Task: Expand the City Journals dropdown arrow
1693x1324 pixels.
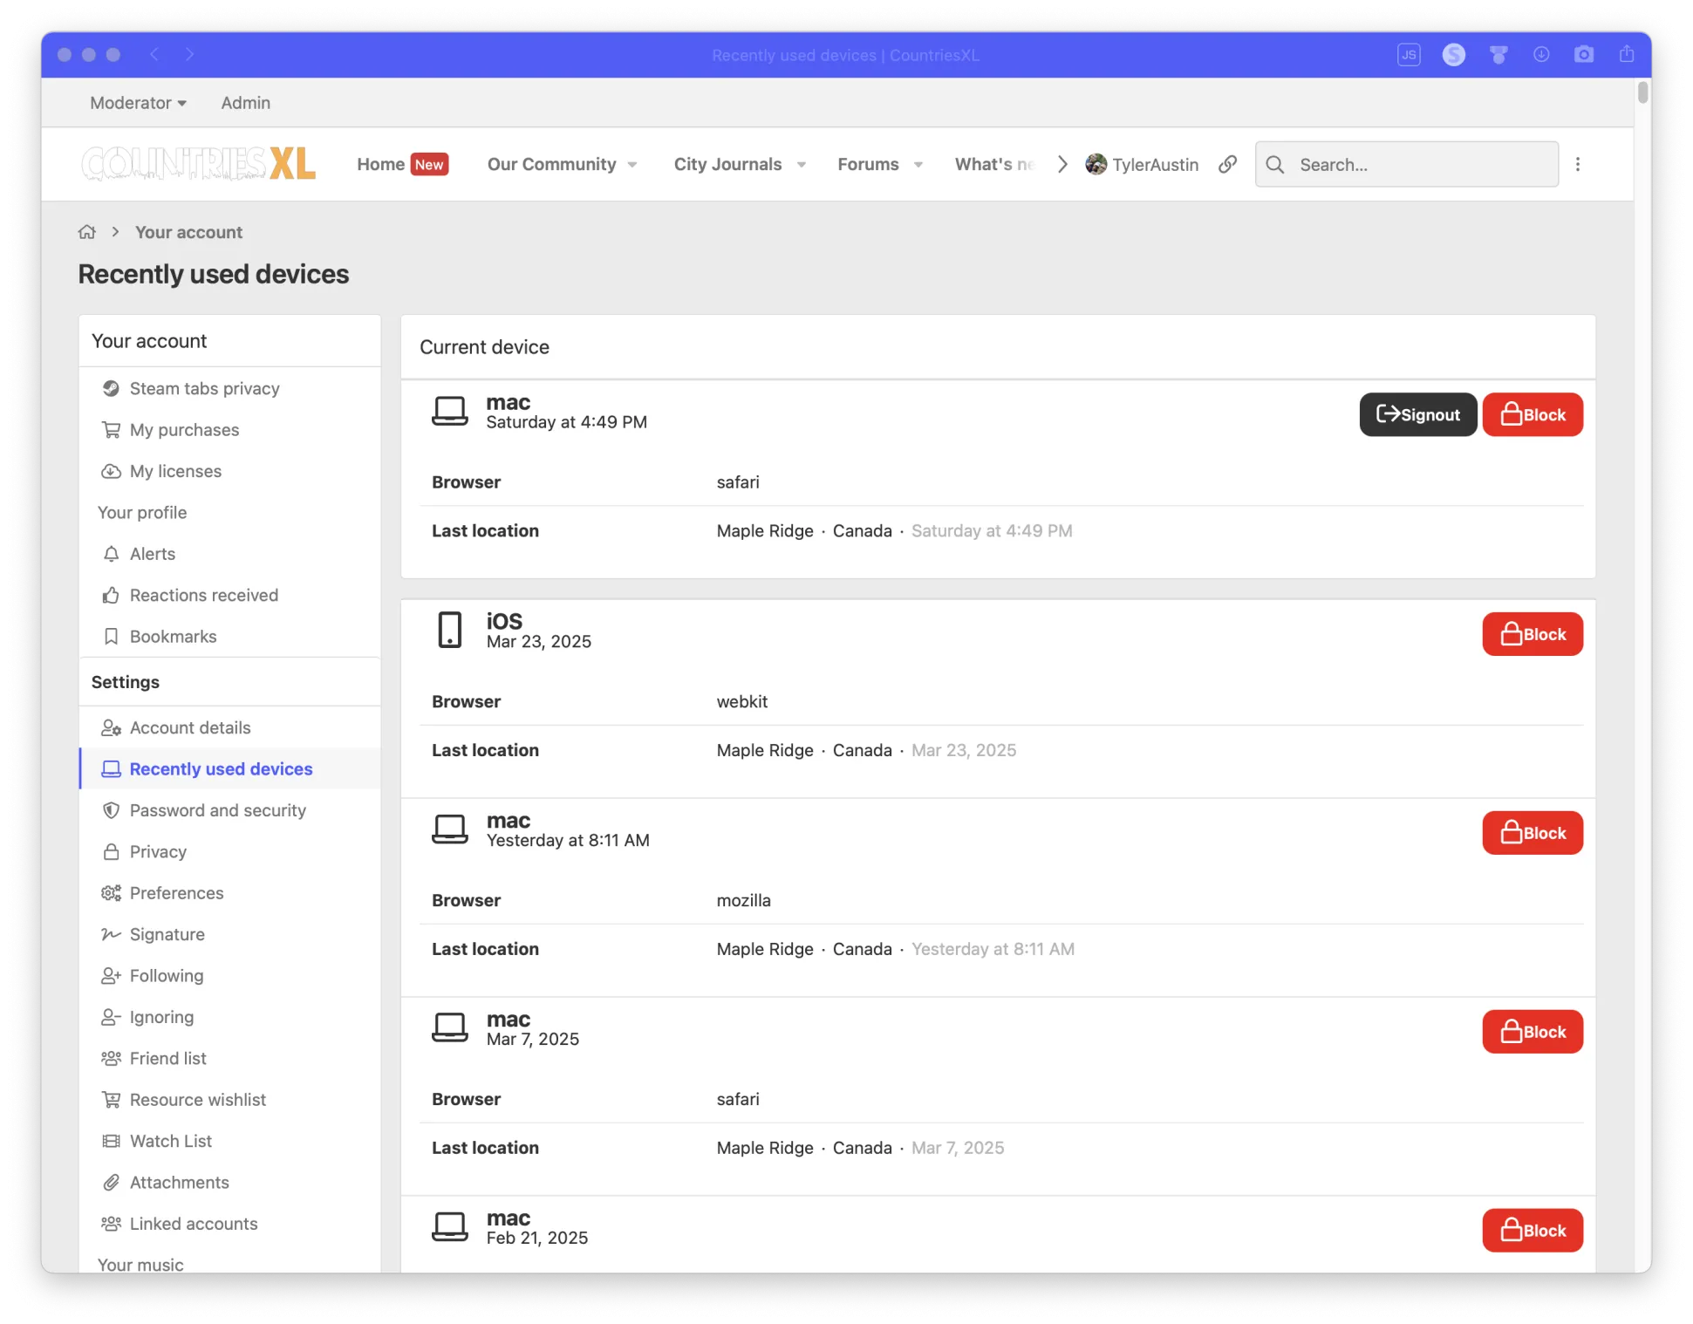Action: (x=801, y=165)
